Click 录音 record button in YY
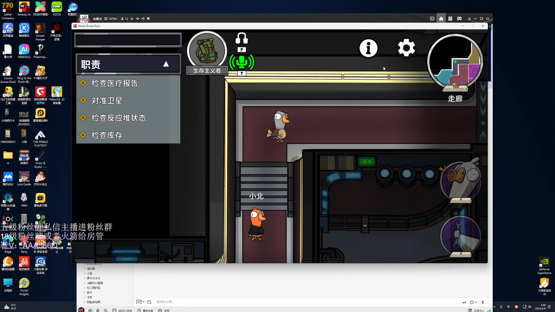This screenshot has height=312, width=555. point(164,311)
